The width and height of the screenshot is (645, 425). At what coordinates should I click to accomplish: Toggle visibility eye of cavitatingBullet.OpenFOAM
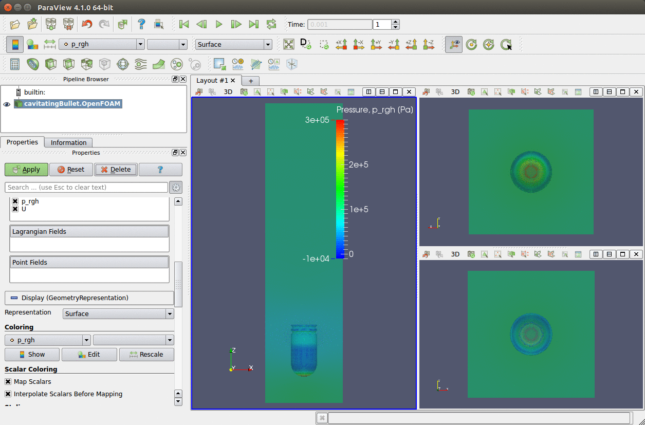click(7, 104)
